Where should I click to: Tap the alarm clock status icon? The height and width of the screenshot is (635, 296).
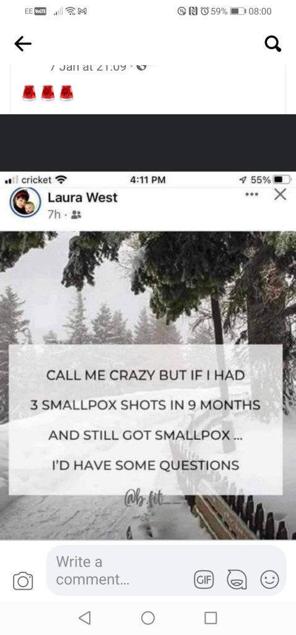point(204,11)
